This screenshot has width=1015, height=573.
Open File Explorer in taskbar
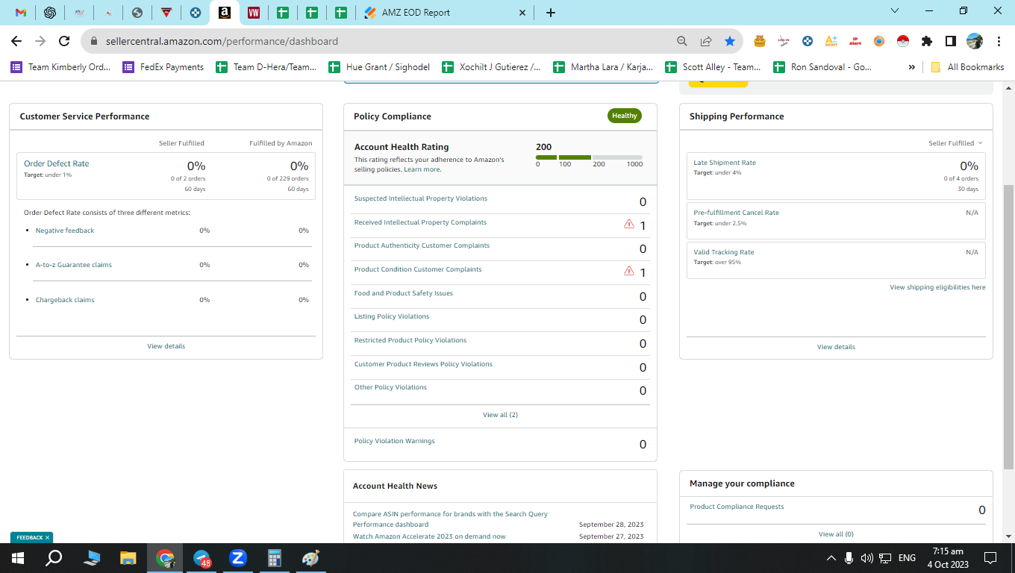click(128, 558)
